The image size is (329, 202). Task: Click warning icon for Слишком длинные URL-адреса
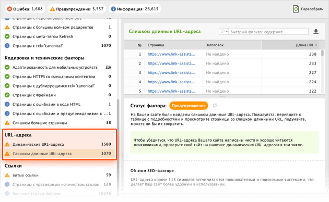click(7, 154)
